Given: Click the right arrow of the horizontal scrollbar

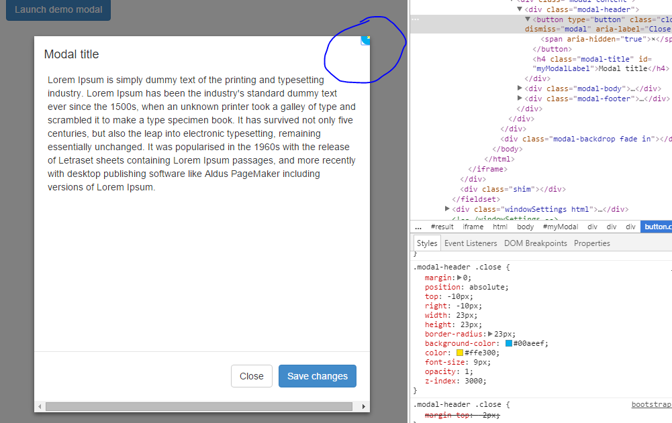Looking at the screenshot, I should [363, 406].
